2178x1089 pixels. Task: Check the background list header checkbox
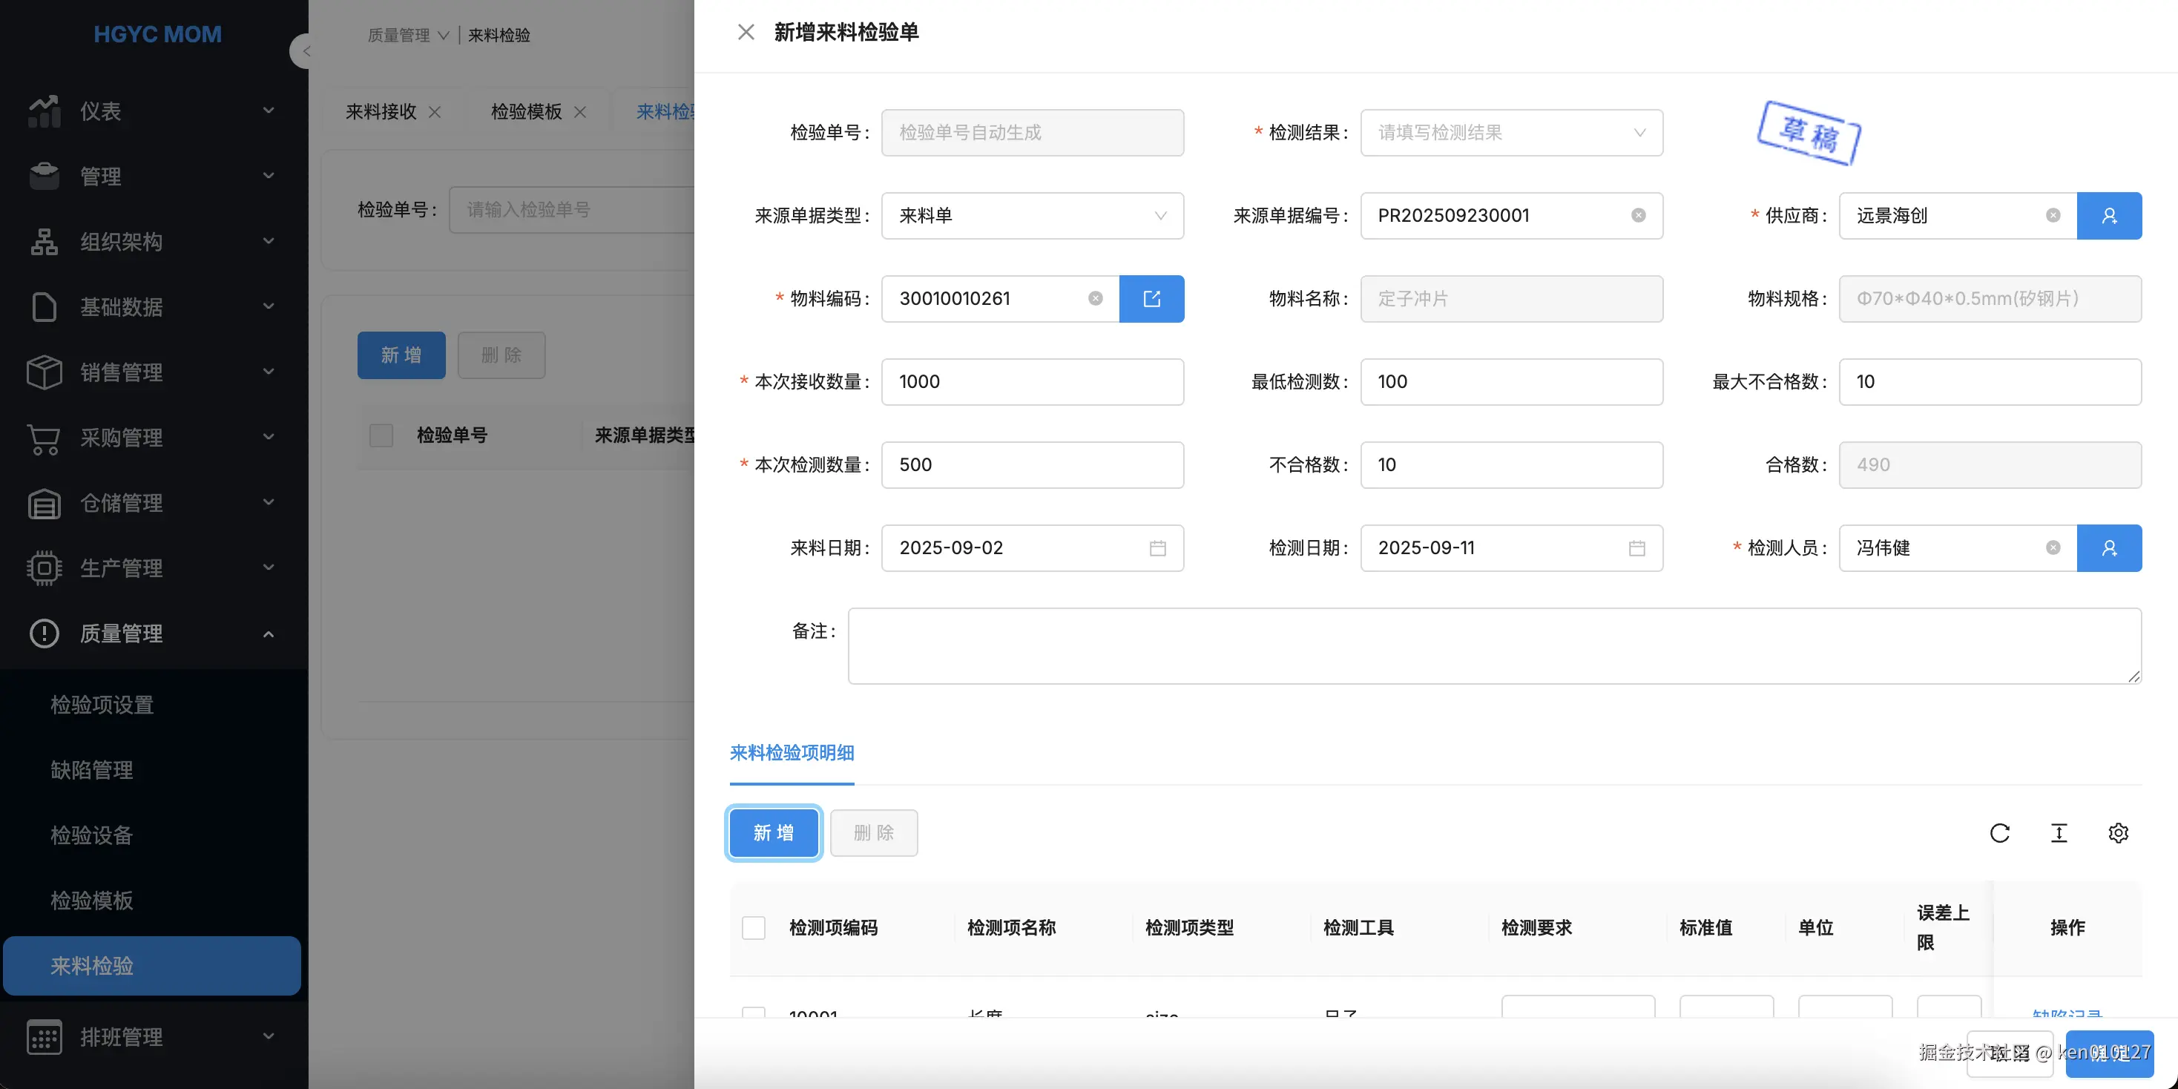pyautogui.click(x=381, y=435)
